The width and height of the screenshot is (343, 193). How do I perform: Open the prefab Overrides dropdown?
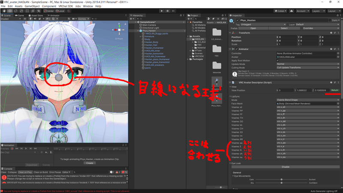(x=320, y=28)
